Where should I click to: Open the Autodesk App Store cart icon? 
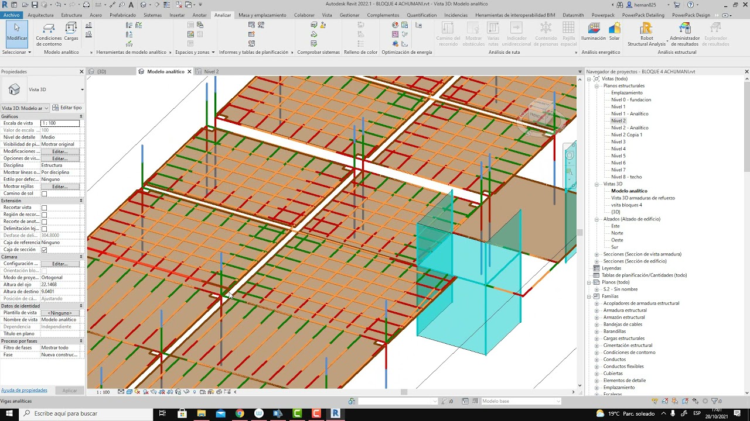(x=677, y=5)
